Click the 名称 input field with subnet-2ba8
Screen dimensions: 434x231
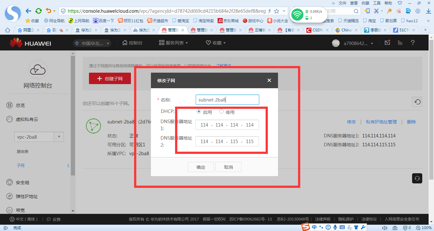227,100
